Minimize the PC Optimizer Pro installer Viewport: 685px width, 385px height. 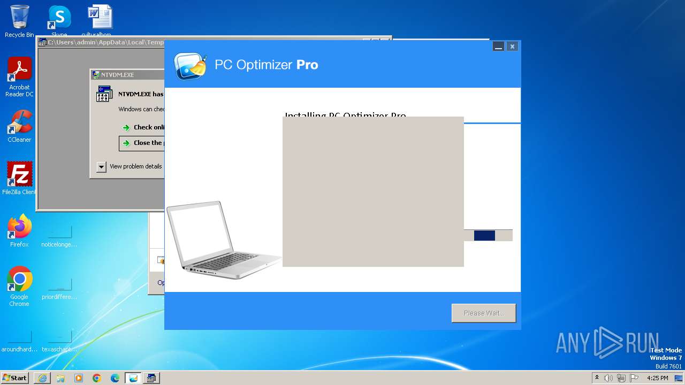click(498, 47)
